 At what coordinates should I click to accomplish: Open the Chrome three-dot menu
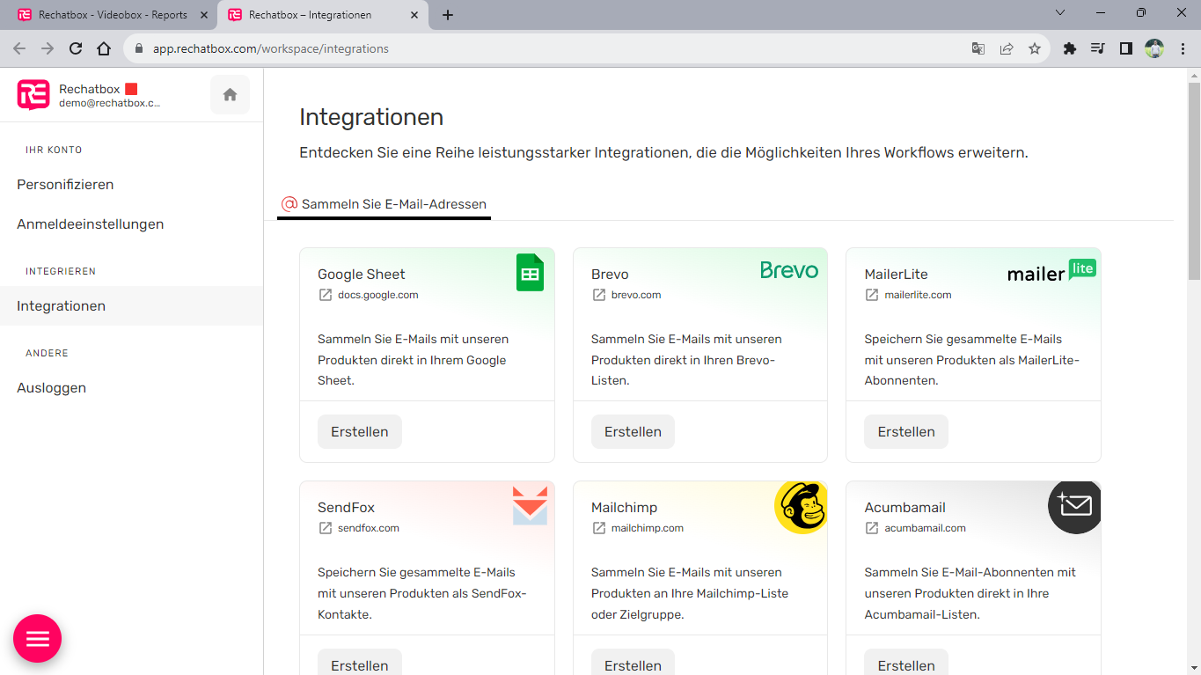coord(1181,48)
